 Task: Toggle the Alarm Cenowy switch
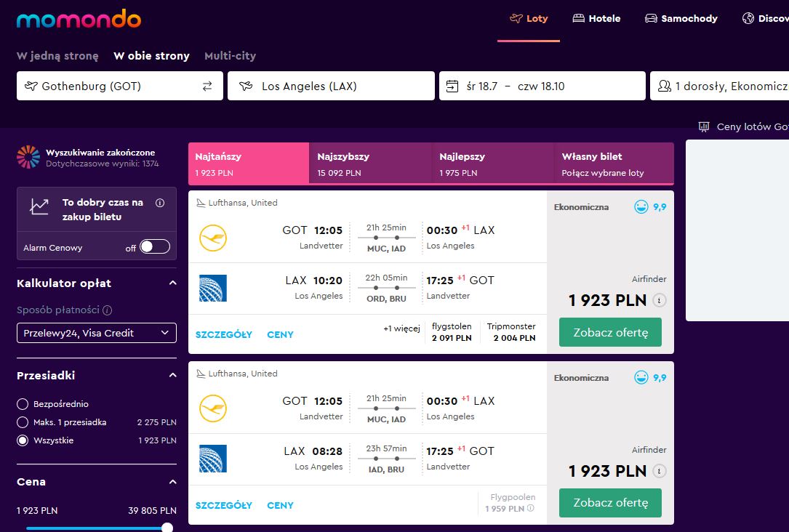point(155,246)
